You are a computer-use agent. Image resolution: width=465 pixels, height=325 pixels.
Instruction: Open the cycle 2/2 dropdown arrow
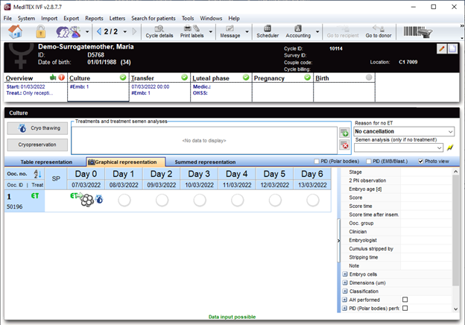tap(125, 32)
